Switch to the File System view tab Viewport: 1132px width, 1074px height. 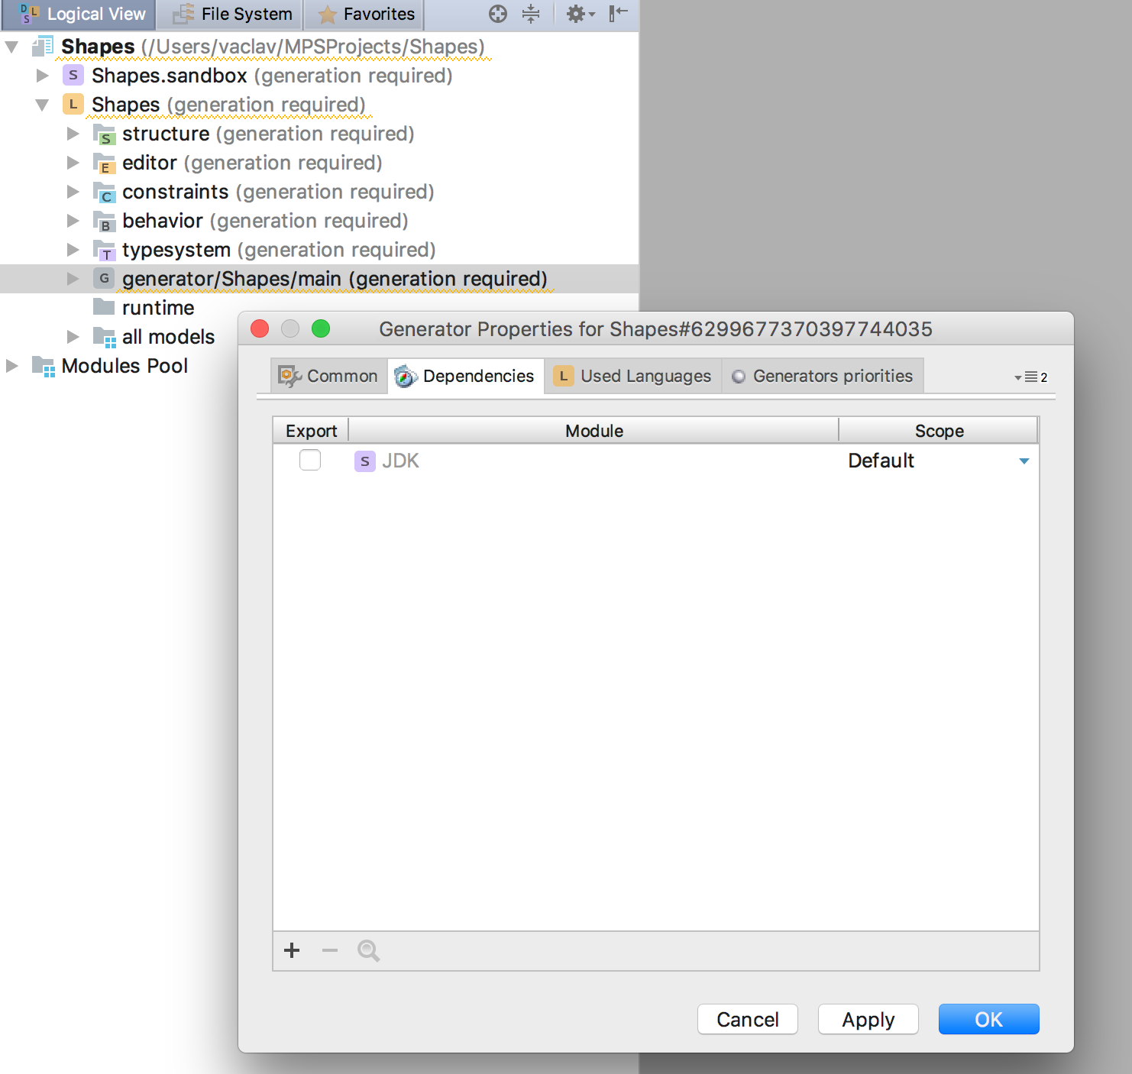pyautogui.click(x=232, y=14)
